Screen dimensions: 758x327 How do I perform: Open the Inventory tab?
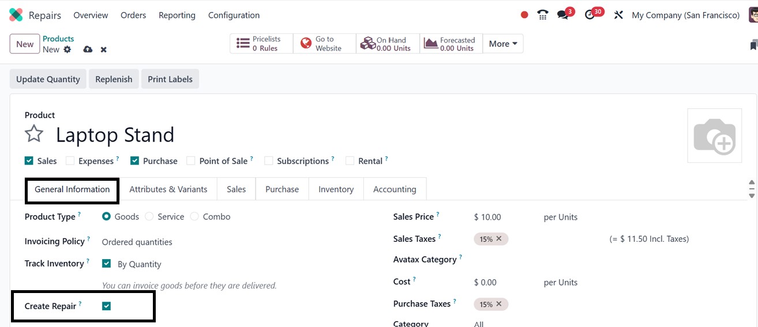tap(336, 189)
